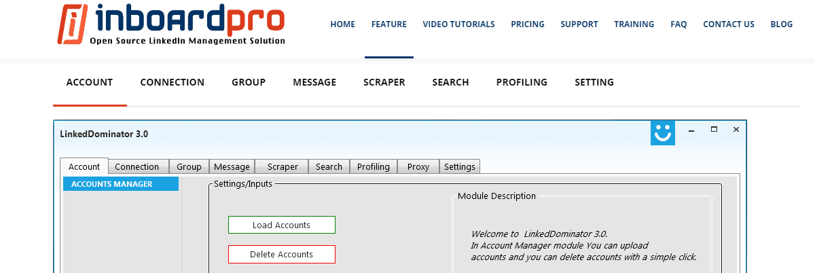Image resolution: width=815 pixels, height=273 pixels.
Task: Select ACCOUNTS MANAGER in the sidebar
Action: (x=121, y=184)
